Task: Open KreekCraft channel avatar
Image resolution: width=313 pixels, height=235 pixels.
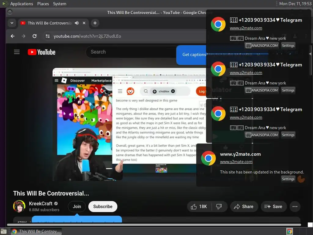Action: pyautogui.click(x=19, y=206)
